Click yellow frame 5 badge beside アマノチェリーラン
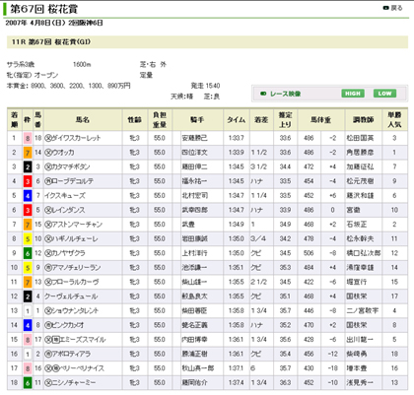Image resolution: width=414 pixels, height=395 pixels. (28, 268)
